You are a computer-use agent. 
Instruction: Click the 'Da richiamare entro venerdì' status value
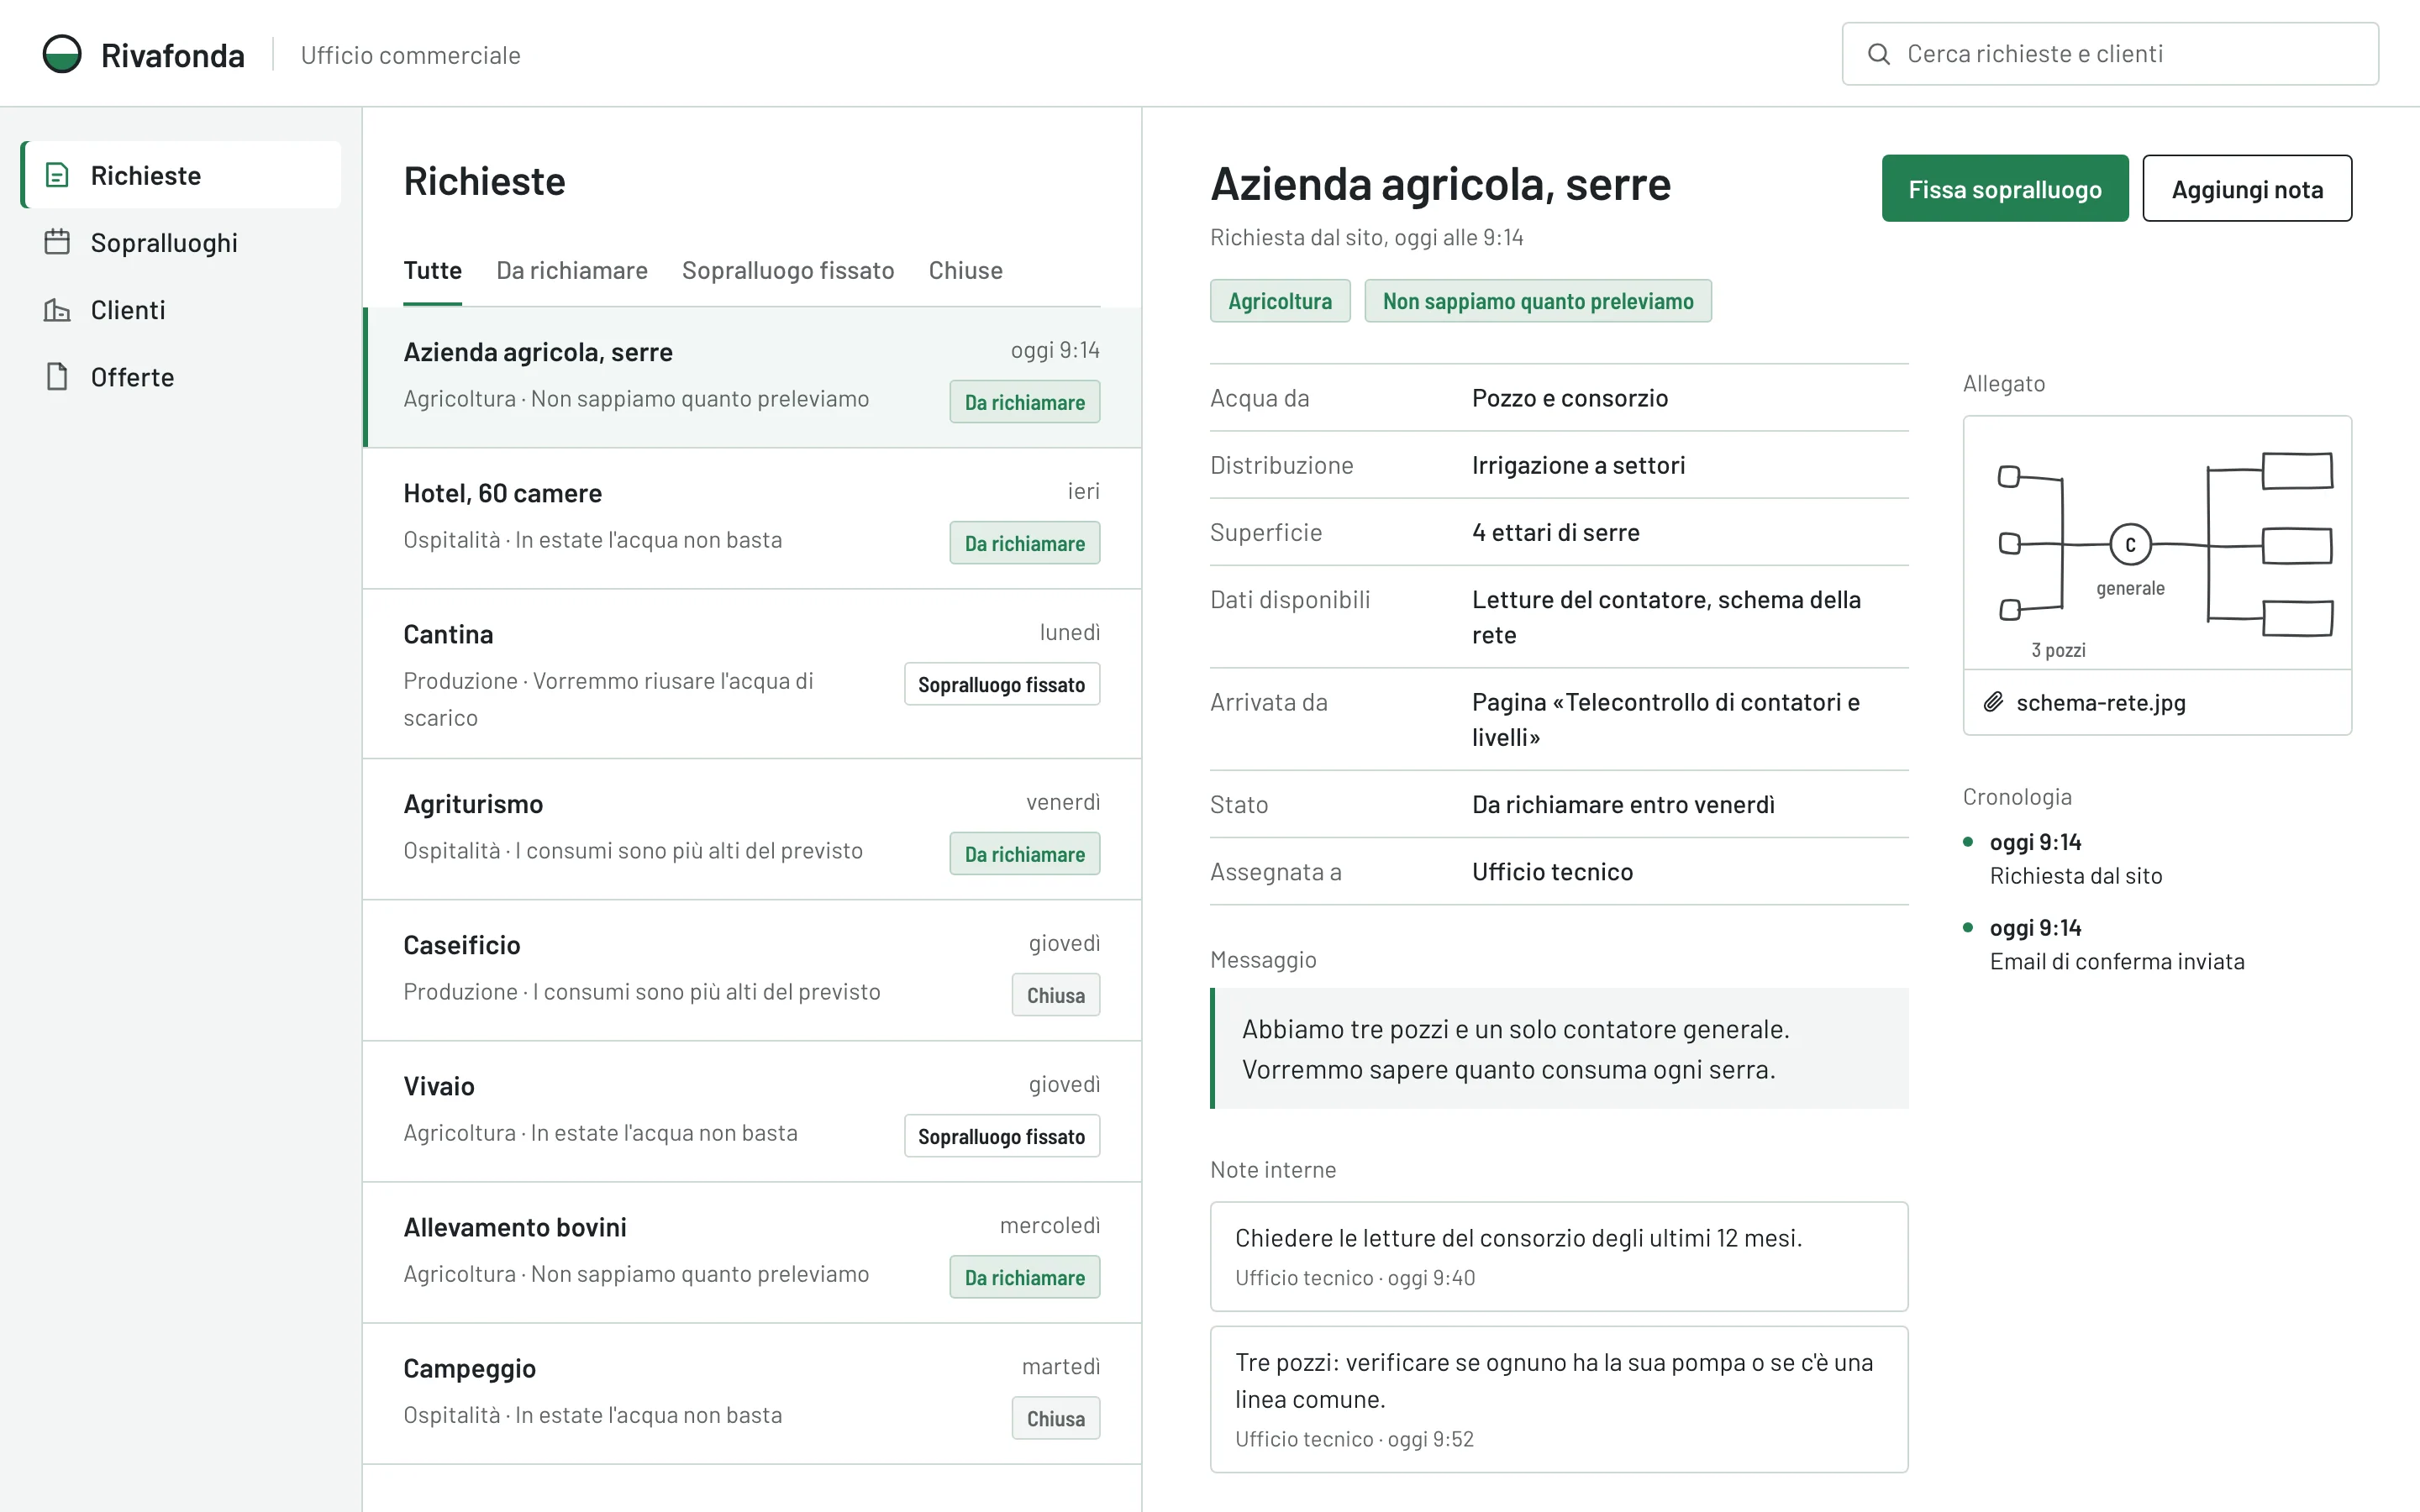click(x=1623, y=804)
